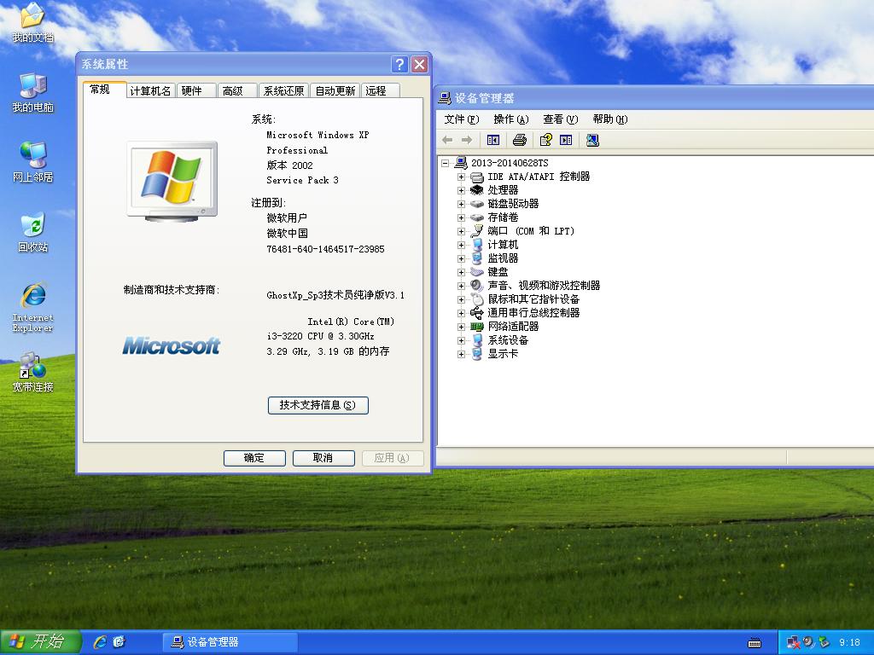This screenshot has height=655, width=874.
Task: Click the 设备管理器 window title bar
Action: coord(654,99)
